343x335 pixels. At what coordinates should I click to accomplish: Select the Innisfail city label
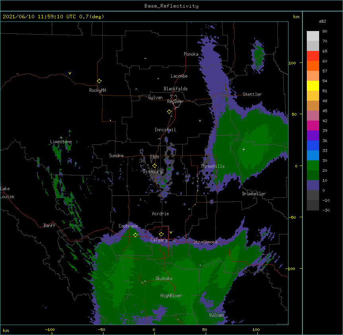tap(165, 130)
